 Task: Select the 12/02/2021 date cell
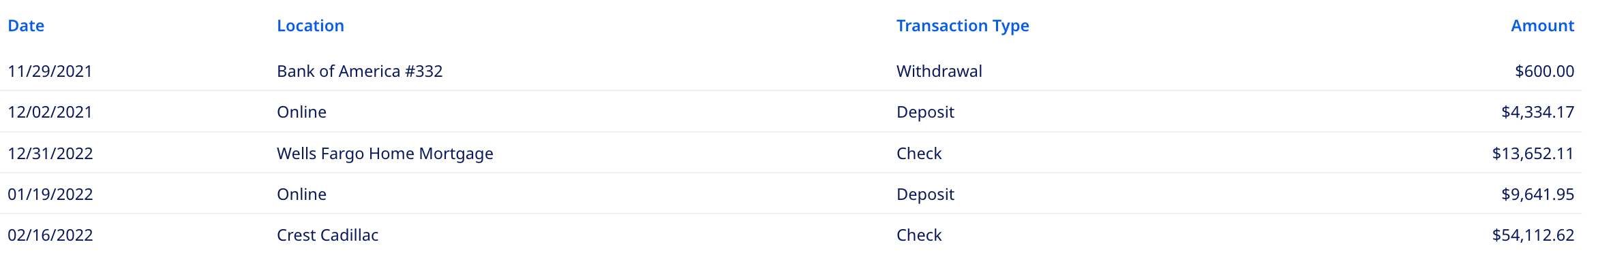click(x=50, y=112)
